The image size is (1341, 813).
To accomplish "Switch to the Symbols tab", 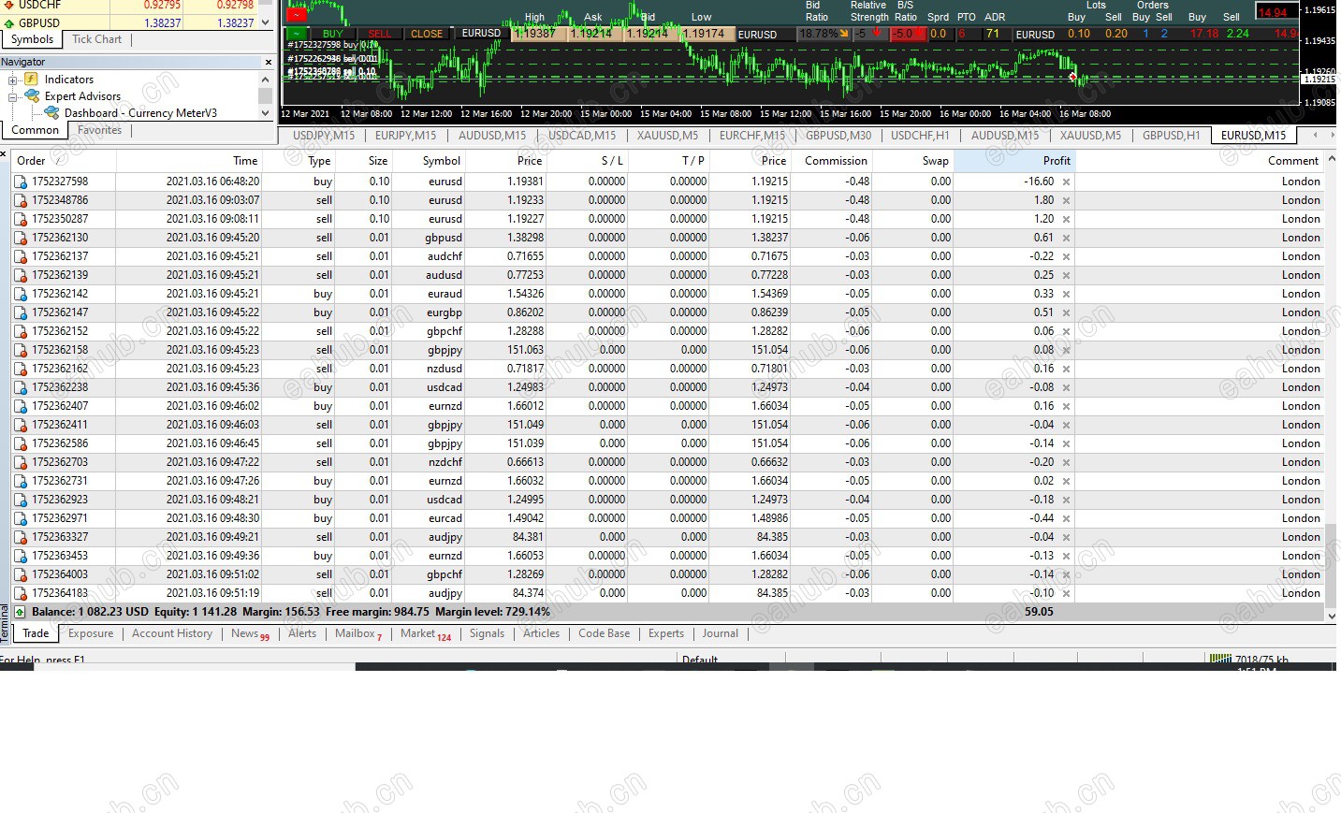I will point(33,39).
